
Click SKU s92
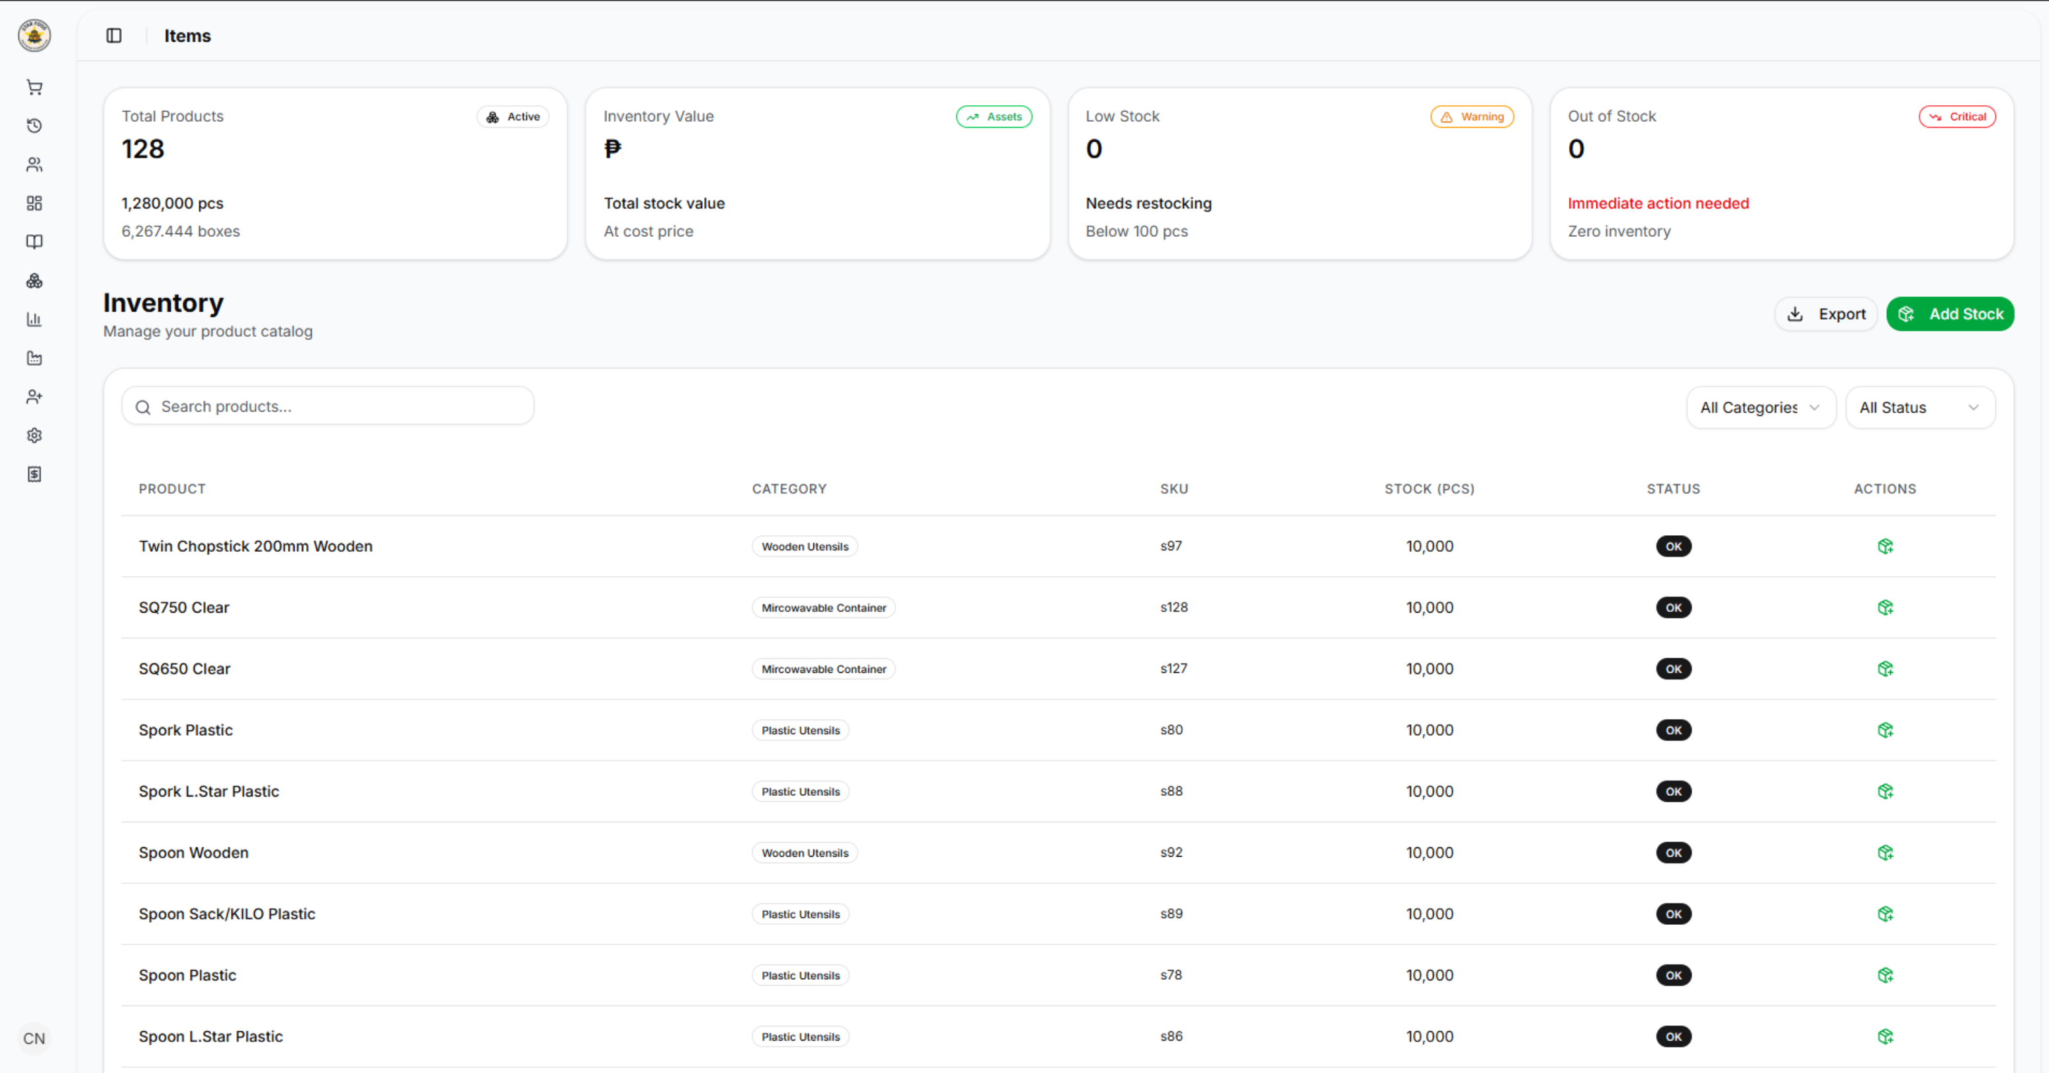click(x=1171, y=852)
